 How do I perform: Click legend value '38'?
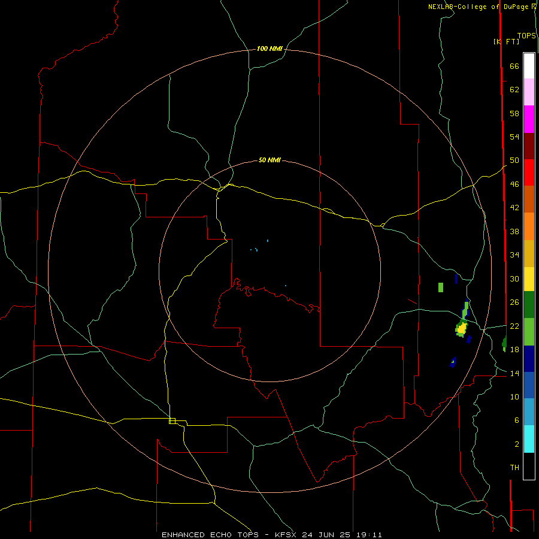[x=514, y=231]
